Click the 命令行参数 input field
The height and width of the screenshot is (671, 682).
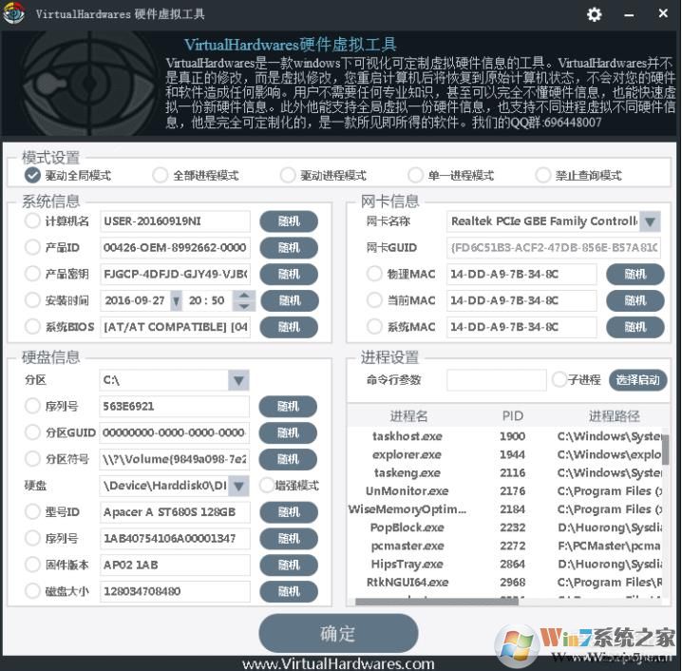point(496,380)
